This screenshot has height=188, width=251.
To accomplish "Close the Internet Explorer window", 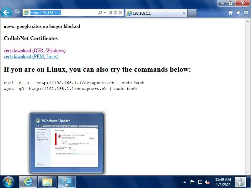I will [x=243, y=3].
